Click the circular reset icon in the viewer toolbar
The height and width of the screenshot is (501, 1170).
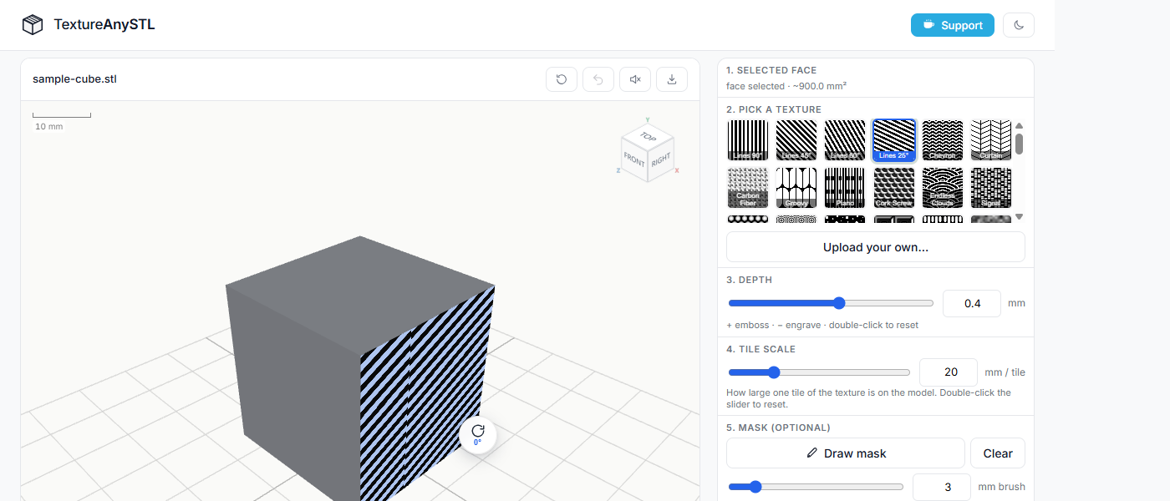coord(562,79)
